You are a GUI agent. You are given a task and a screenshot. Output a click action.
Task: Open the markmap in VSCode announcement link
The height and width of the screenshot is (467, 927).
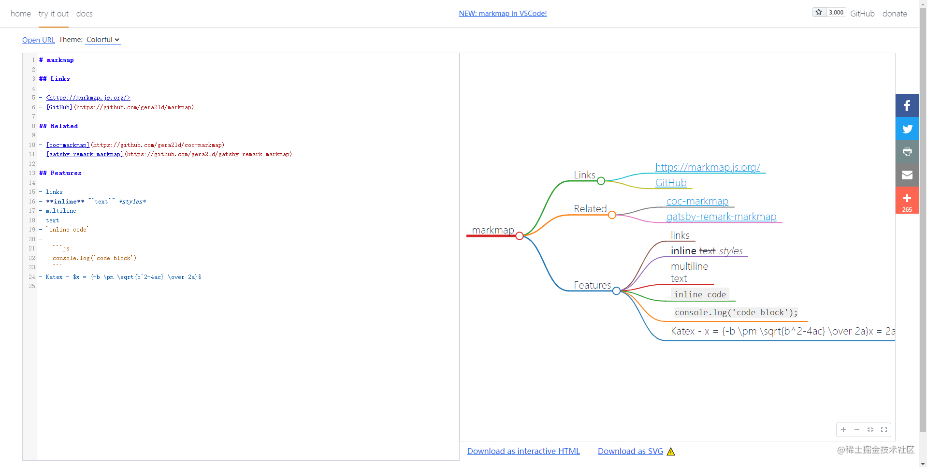[x=503, y=13]
